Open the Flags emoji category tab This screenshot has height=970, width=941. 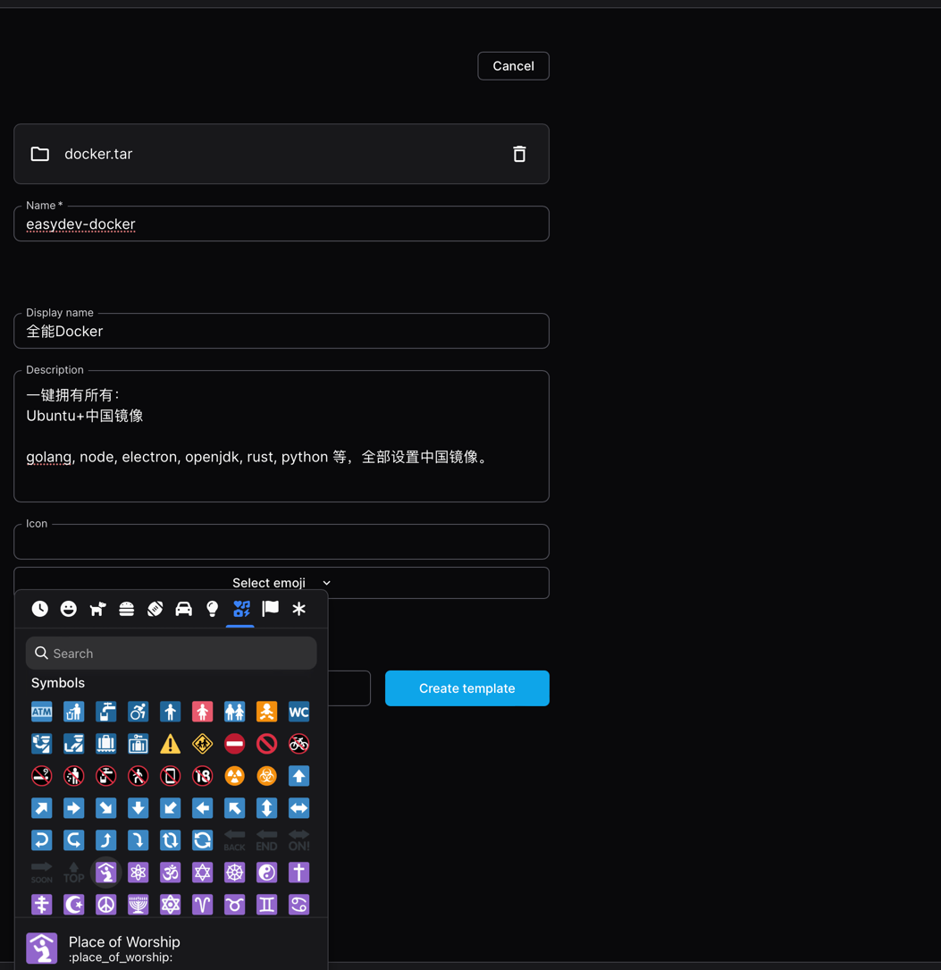[270, 609]
